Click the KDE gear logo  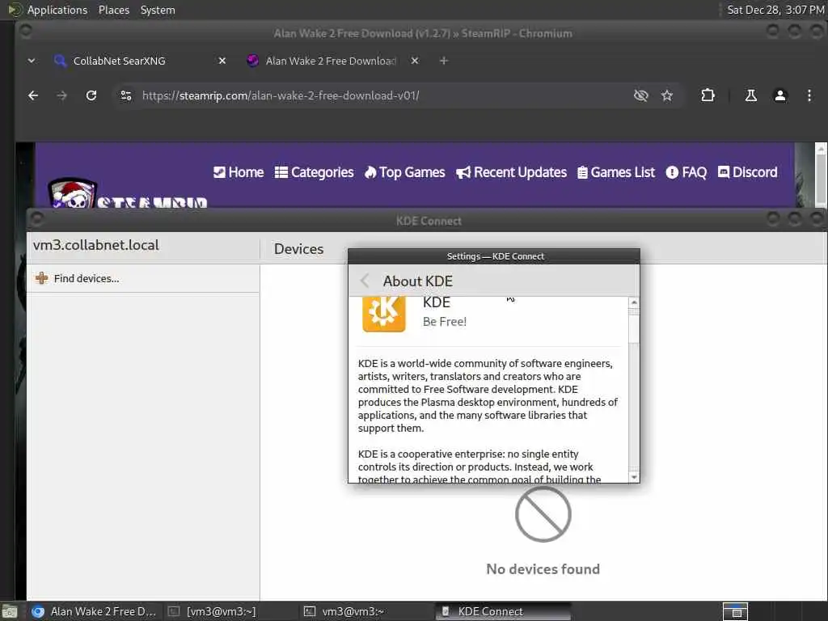(384, 314)
